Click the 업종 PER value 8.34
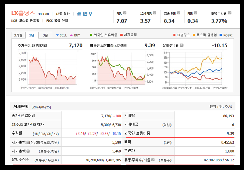The height and width of the screenshot is (170, 244). pyautogui.click(x=169, y=21)
